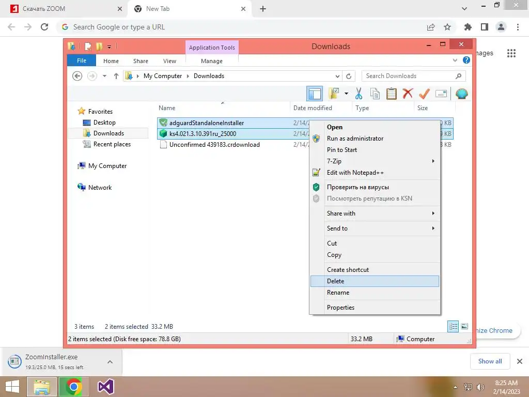Select Delete in the context menu

tap(375, 281)
